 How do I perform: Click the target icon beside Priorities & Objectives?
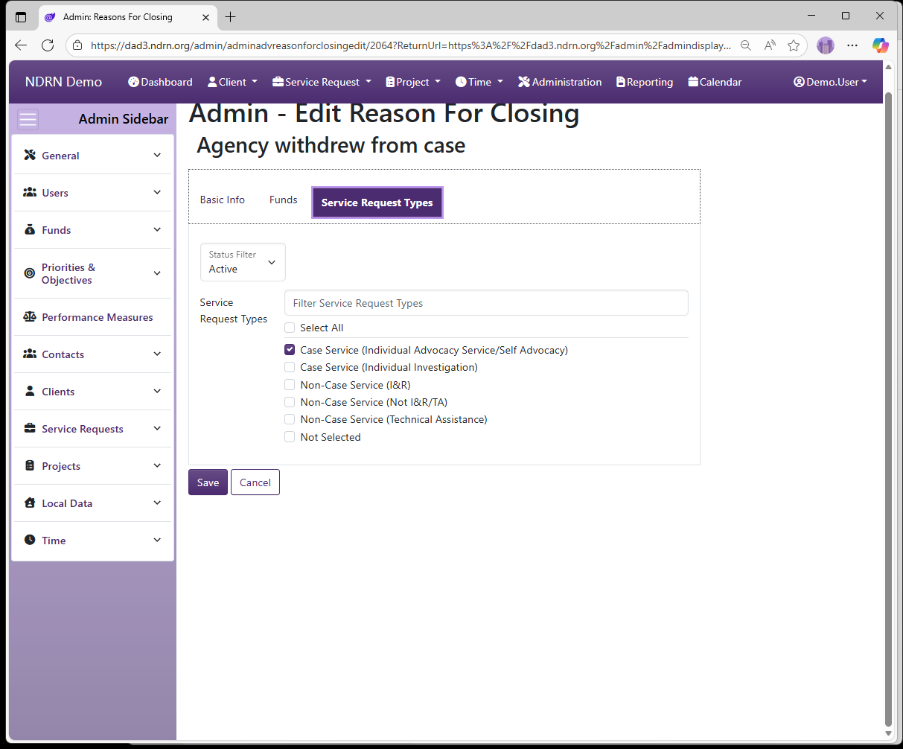[30, 273]
